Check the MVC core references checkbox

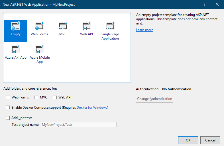pos(36,98)
